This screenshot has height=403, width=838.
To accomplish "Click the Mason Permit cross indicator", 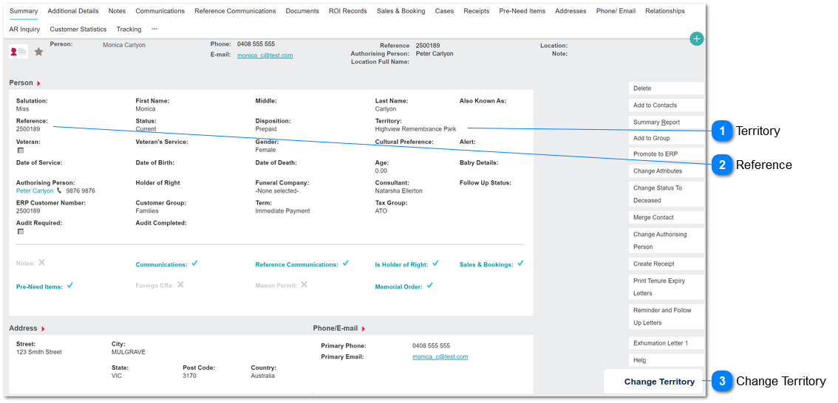I will point(304,285).
